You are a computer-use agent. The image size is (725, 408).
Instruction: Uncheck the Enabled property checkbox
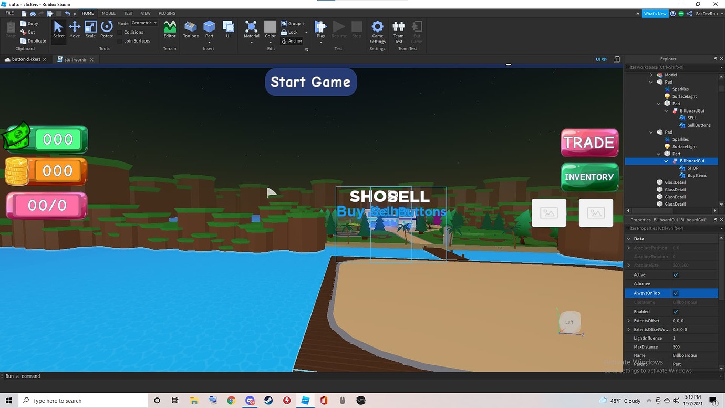[x=676, y=312]
